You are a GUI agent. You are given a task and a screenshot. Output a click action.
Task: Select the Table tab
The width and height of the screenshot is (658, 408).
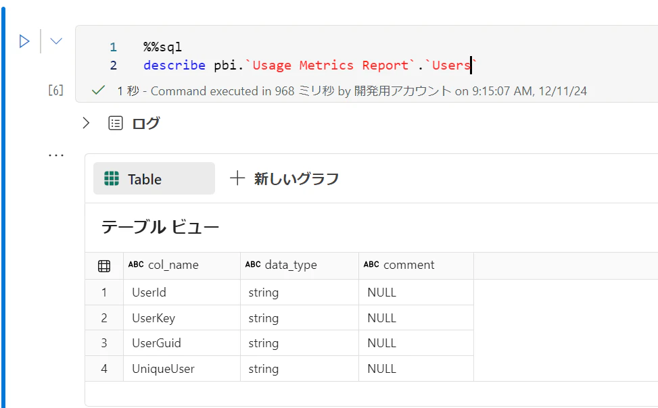pos(154,178)
